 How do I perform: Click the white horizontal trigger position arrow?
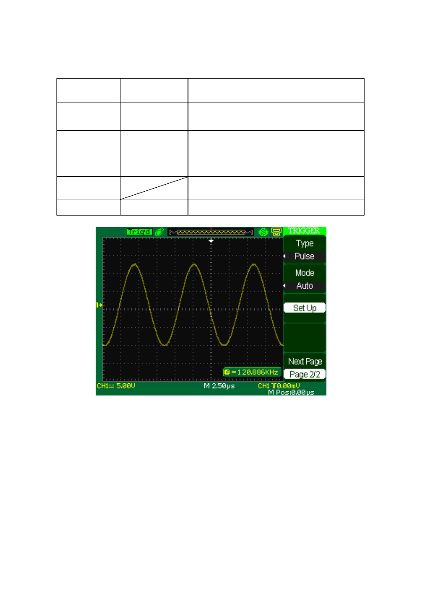pyautogui.click(x=211, y=241)
